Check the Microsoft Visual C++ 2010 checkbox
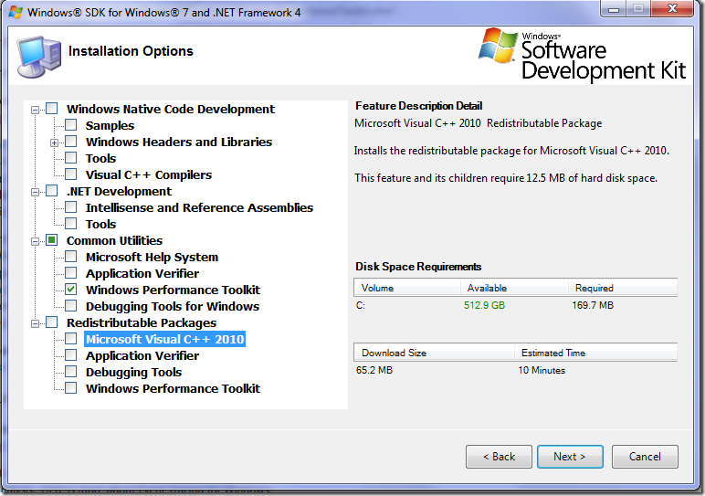This screenshot has width=705, height=496. pyautogui.click(x=71, y=339)
